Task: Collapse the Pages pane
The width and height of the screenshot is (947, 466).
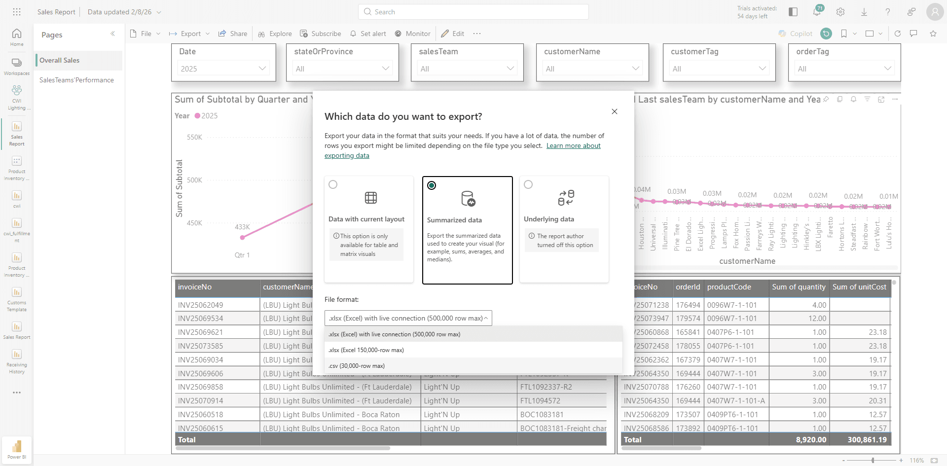Action: tap(113, 34)
